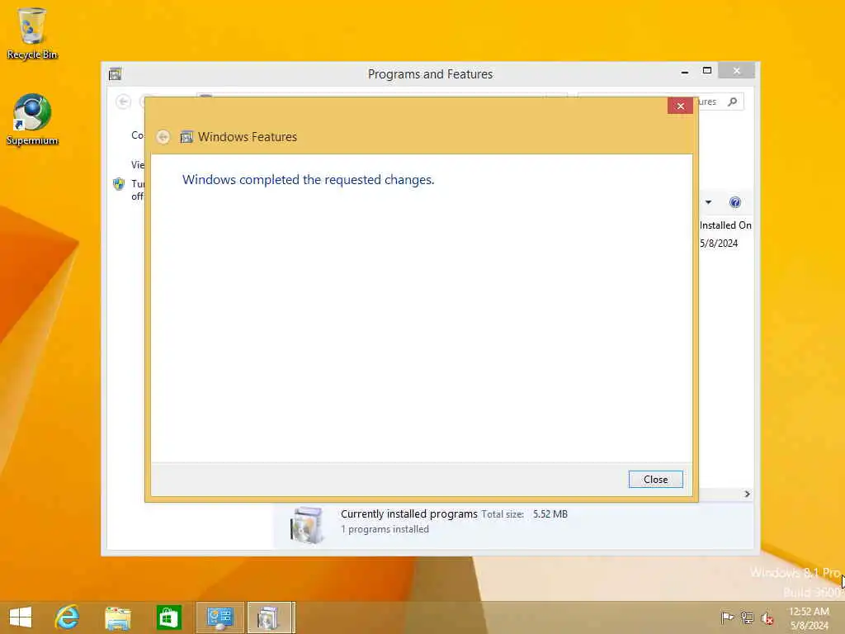Click the network tray icon
Screen dimensions: 845x634
(x=747, y=617)
